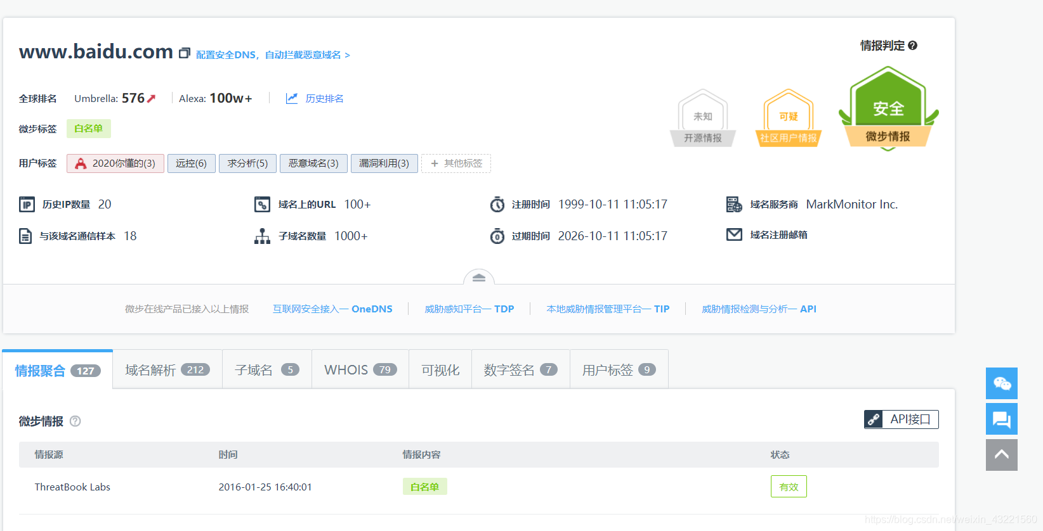This screenshot has width=1043, height=531.
Task: Click the 历史IP数量 IP icon
Action: click(x=27, y=205)
